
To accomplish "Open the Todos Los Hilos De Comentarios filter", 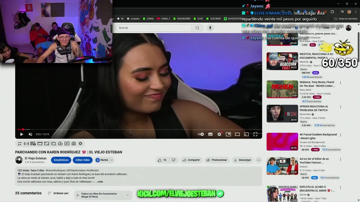I will click(103, 195).
